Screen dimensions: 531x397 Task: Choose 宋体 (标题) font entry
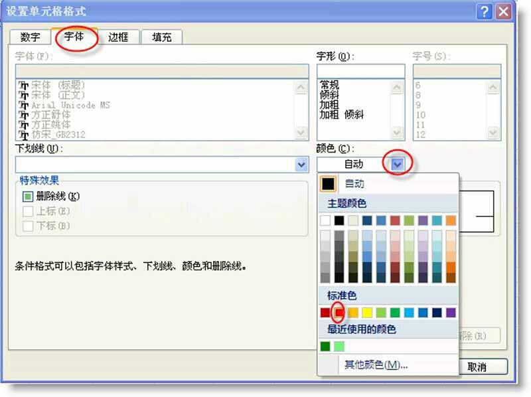coord(60,86)
